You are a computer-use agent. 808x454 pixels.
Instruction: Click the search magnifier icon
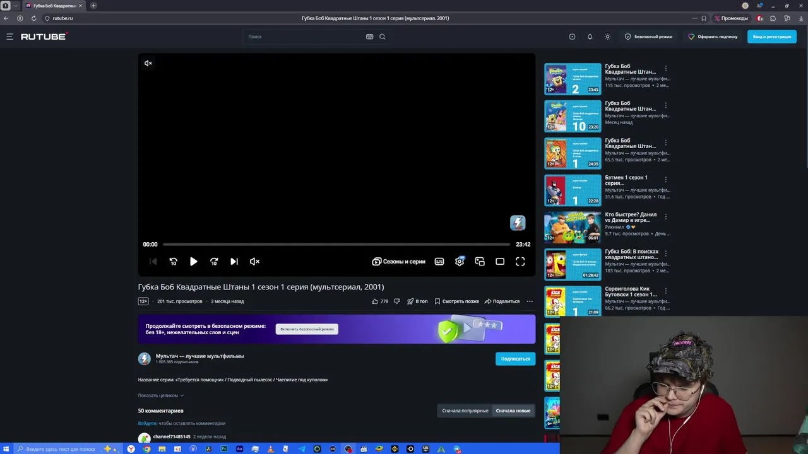382,37
